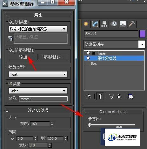Click the 添加 button
The height and width of the screenshot is (149, 147).
pyautogui.click(x=23, y=57)
